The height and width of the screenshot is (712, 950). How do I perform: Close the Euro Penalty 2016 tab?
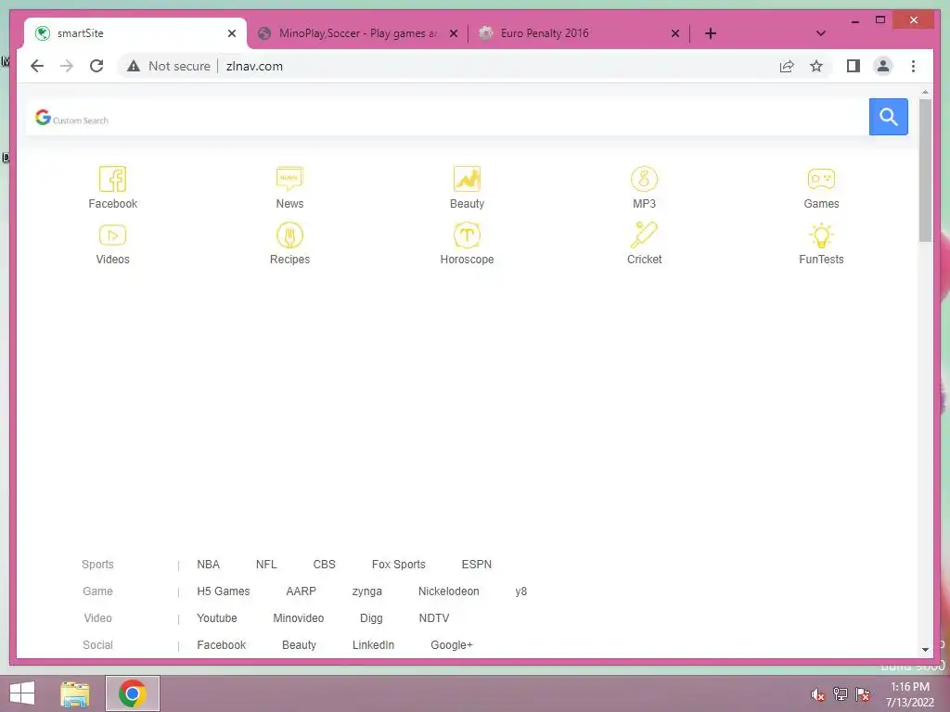[675, 33]
